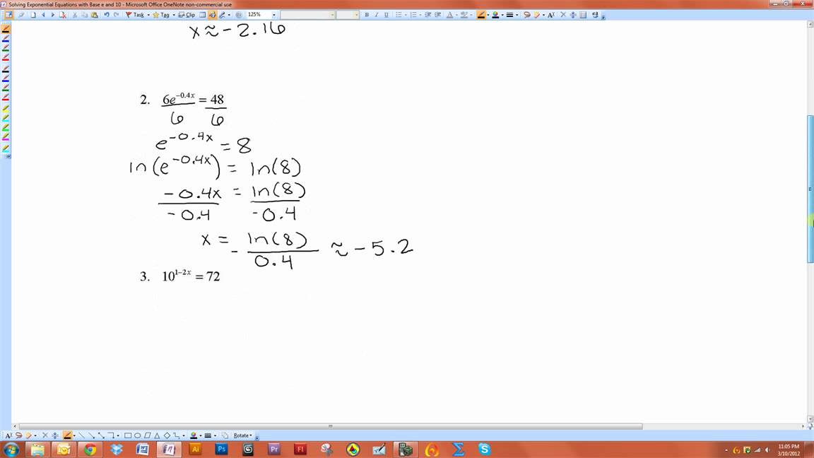The height and width of the screenshot is (458, 814).
Task: Choose the double-arrow line tool
Action: click(x=101, y=435)
